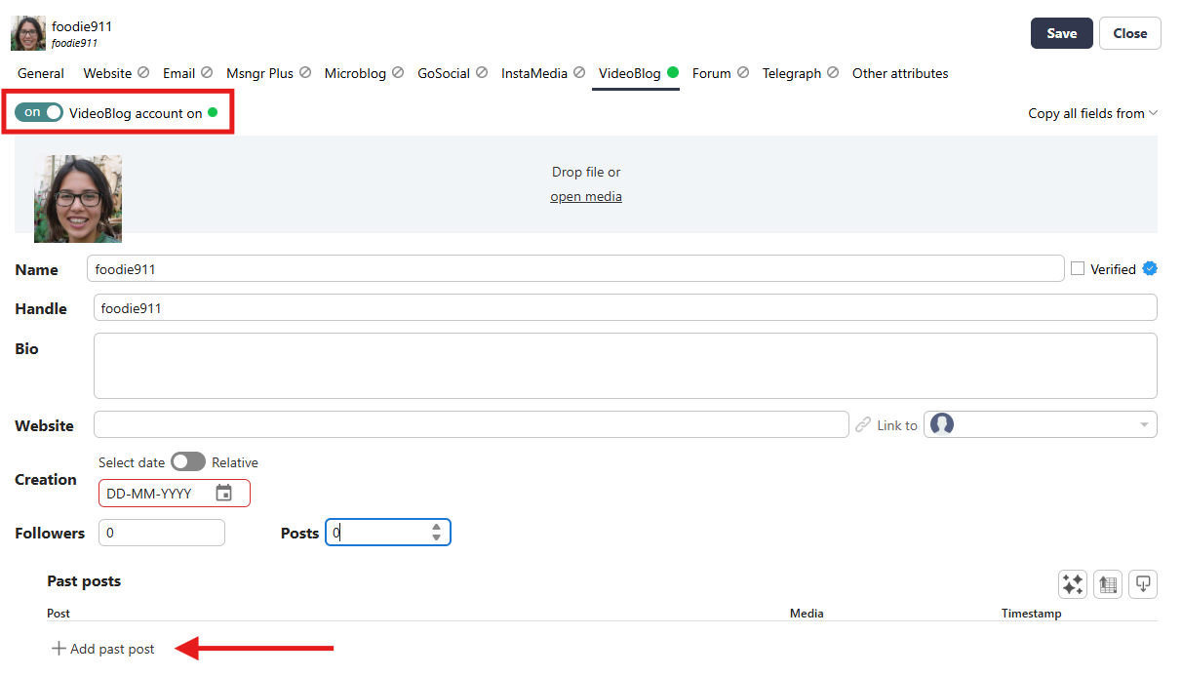Click the foodie911 avatar in the header
Viewport: 1182px width, 676px height.
[x=27, y=33]
